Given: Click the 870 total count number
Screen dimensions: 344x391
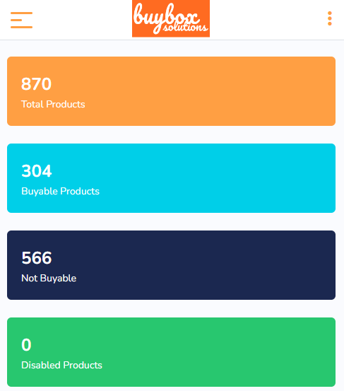Looking at the screenshot, I should coord(36,83).
